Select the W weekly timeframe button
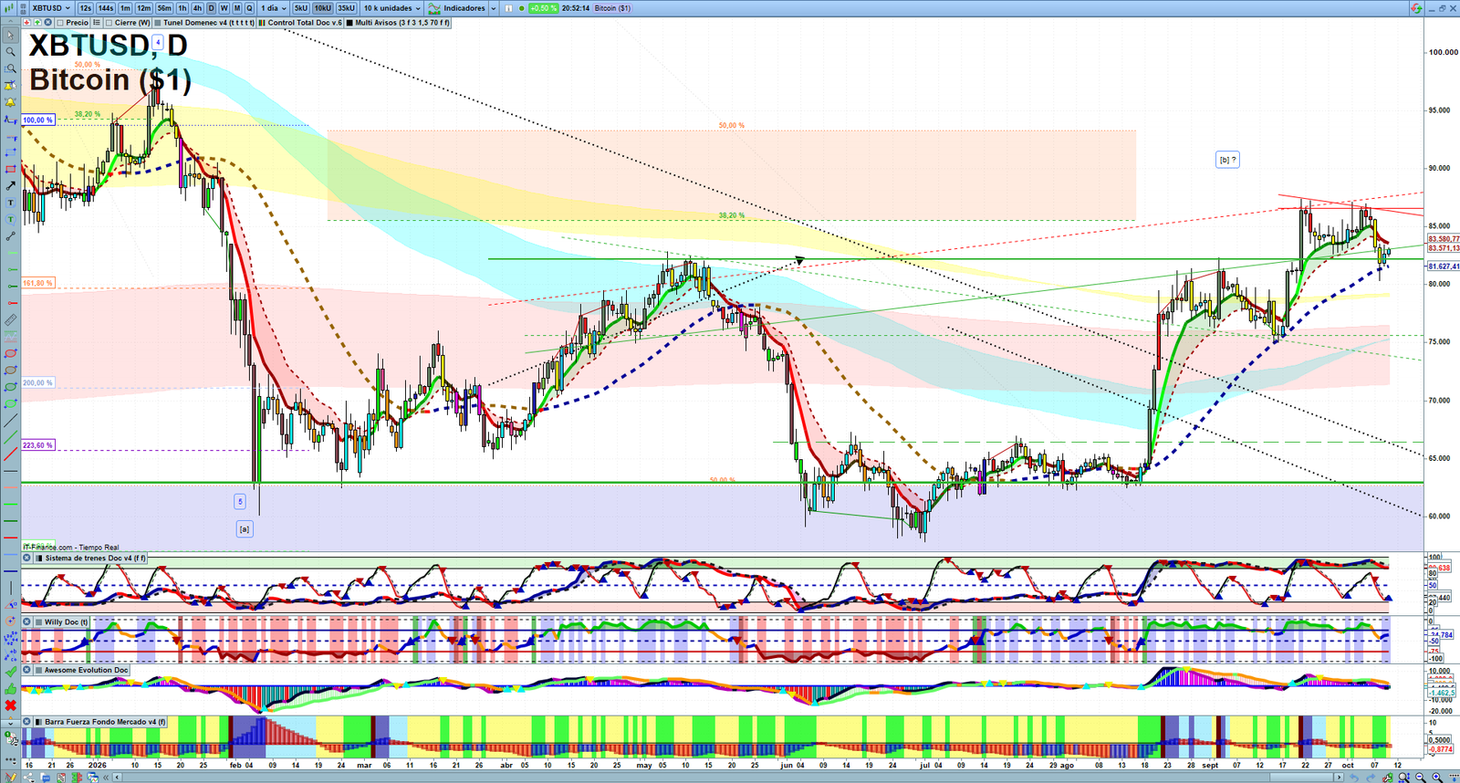1460x783 pixels. click(x=224, y=8)
